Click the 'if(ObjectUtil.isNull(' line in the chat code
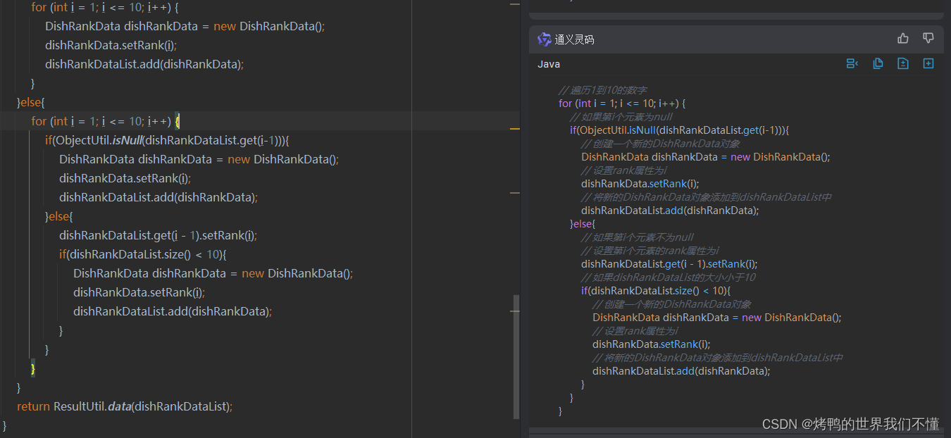 point(680,130)
